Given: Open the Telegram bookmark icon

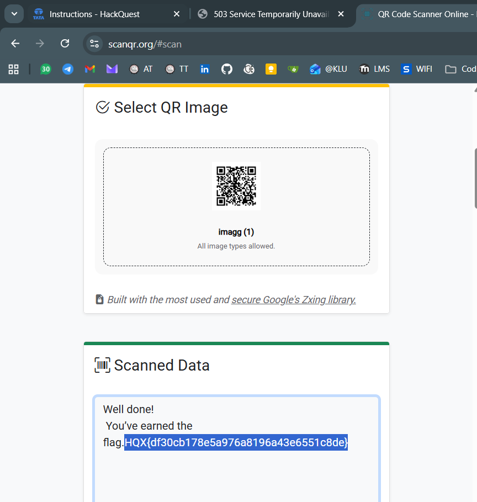Looking at the screenshot, I should 68,69.
